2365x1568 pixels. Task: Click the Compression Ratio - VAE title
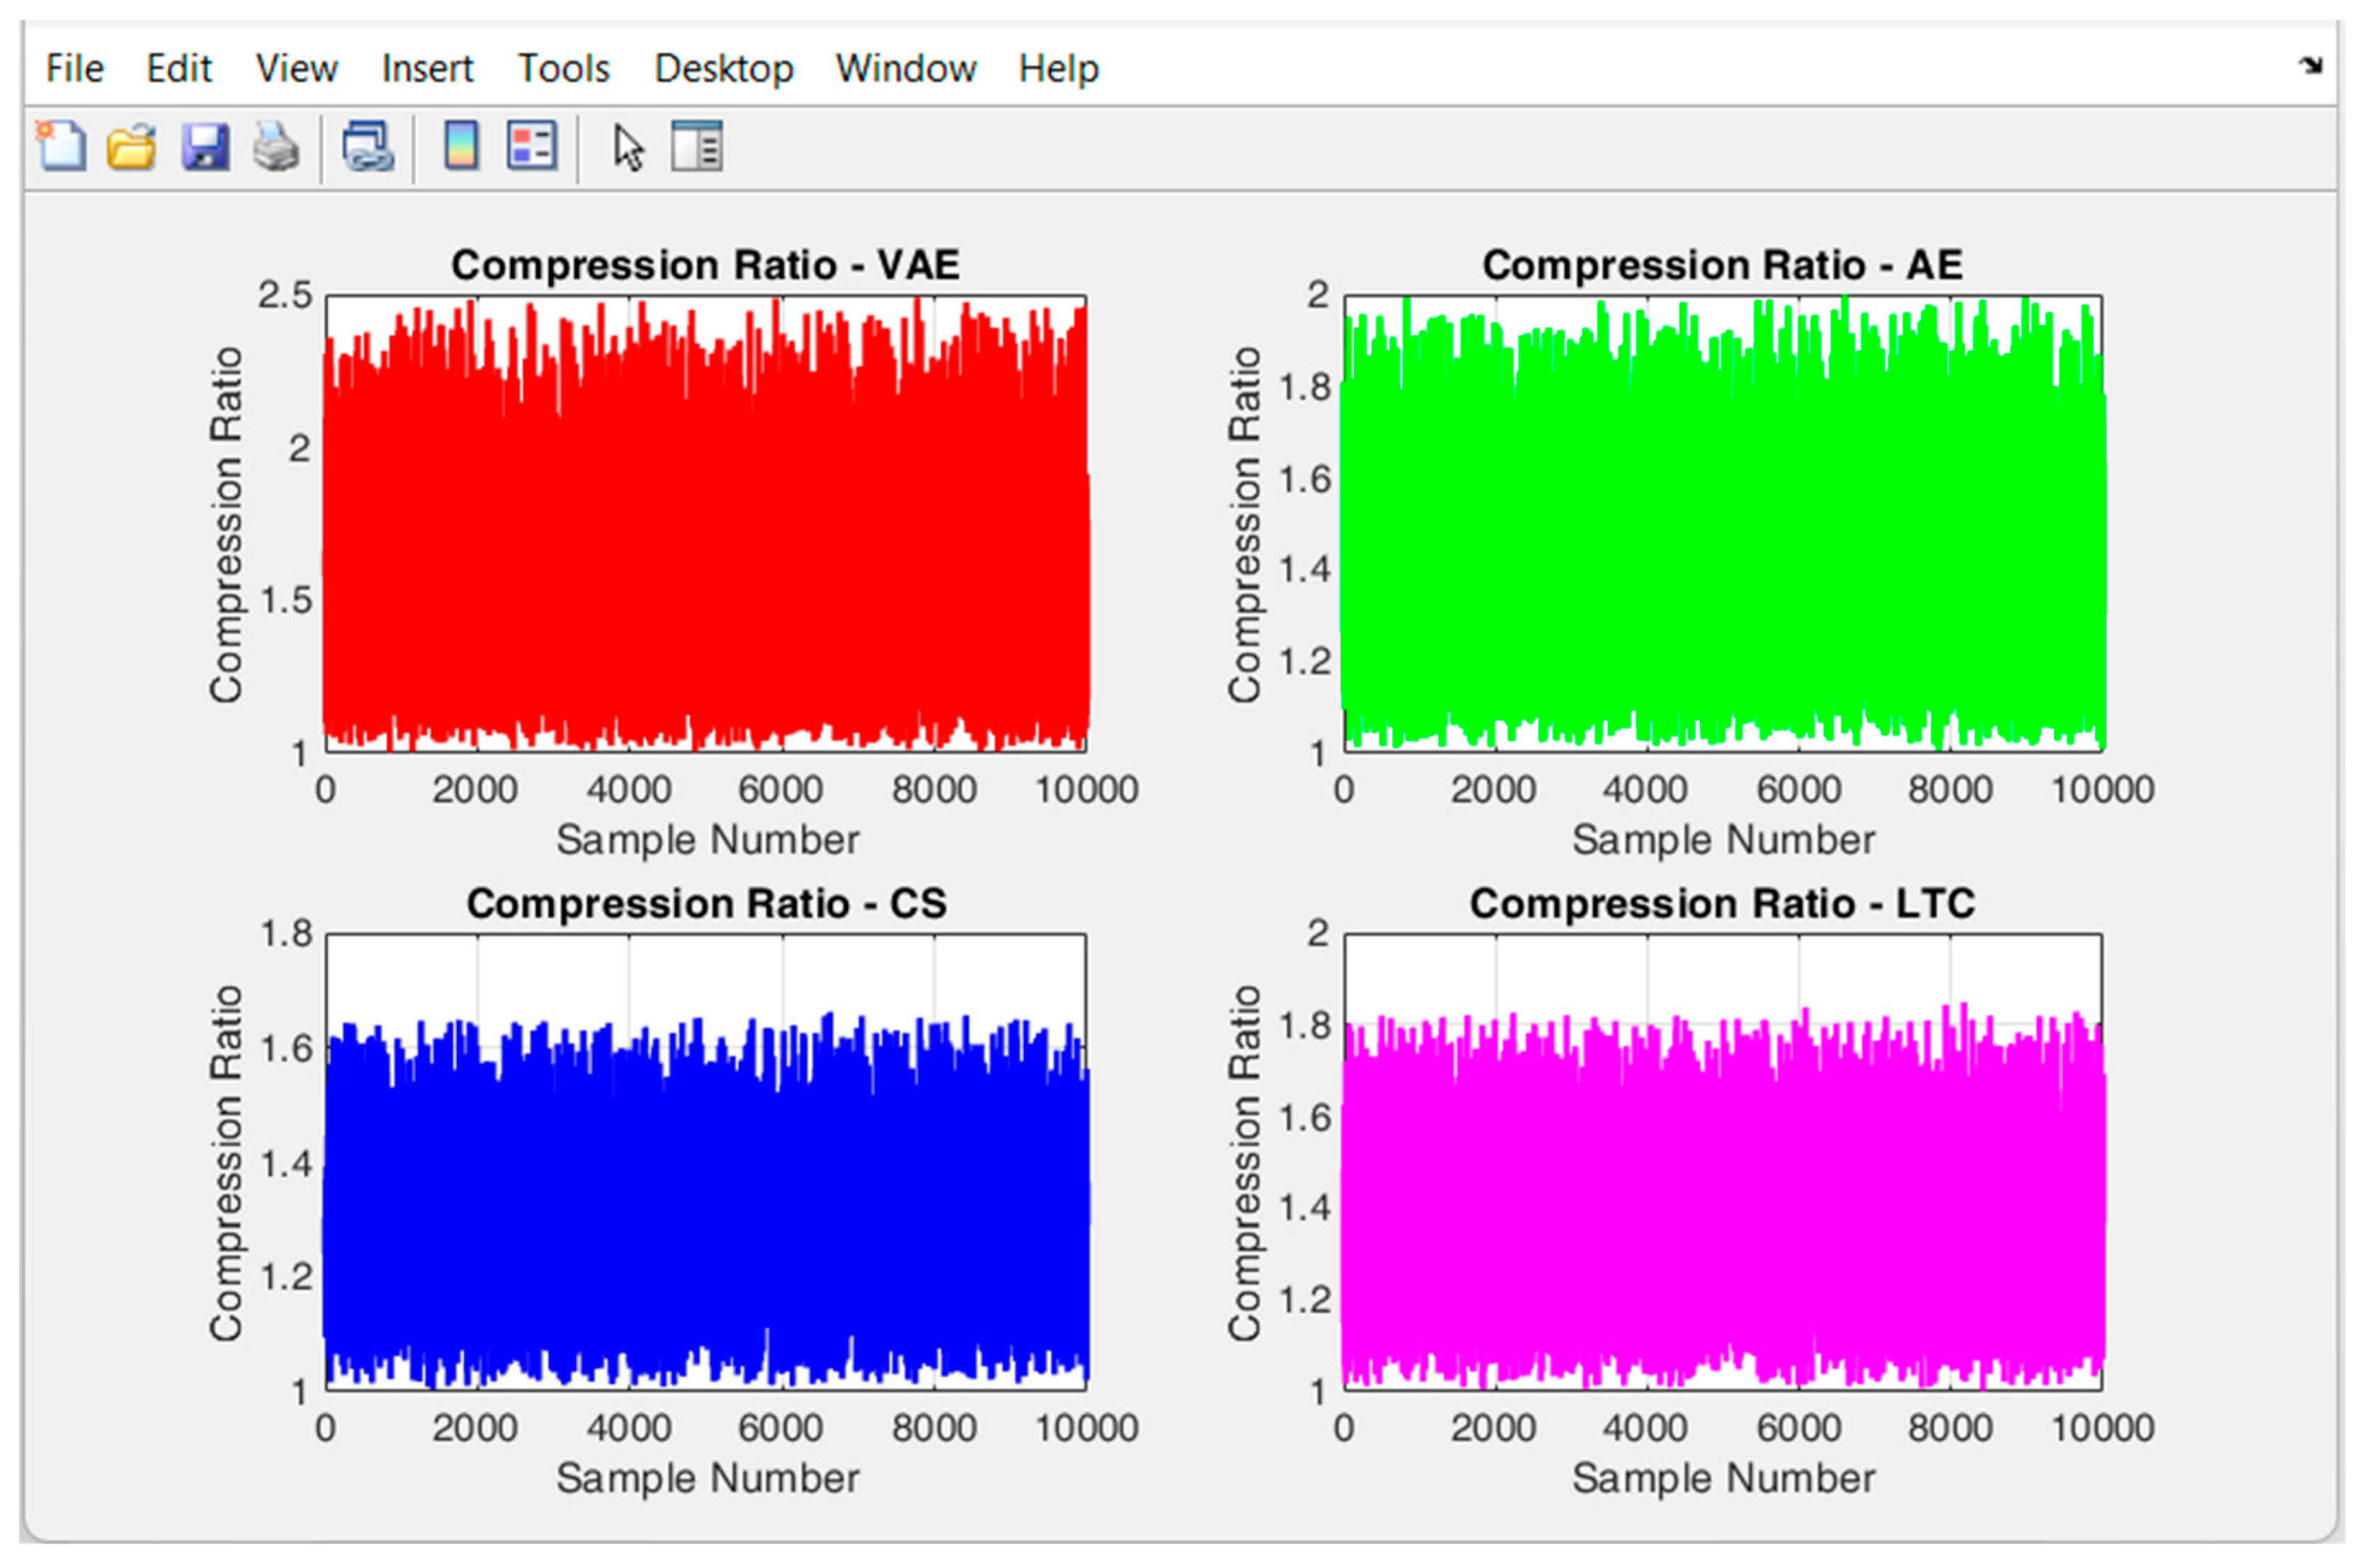[x=705, y=265]
